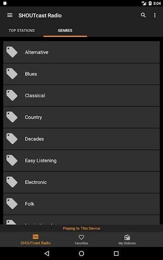Screen dimensions: 163x260
Task: Open the three-dot overflow menu
Action: [155, 15]
